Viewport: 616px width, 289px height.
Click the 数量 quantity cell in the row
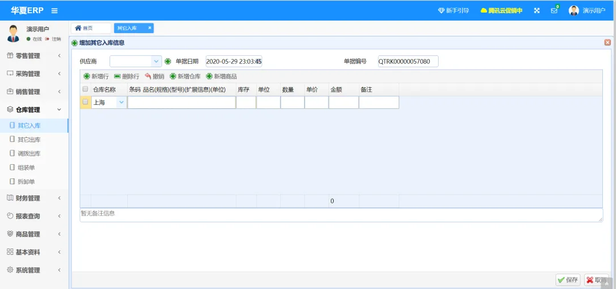point(292,103)
